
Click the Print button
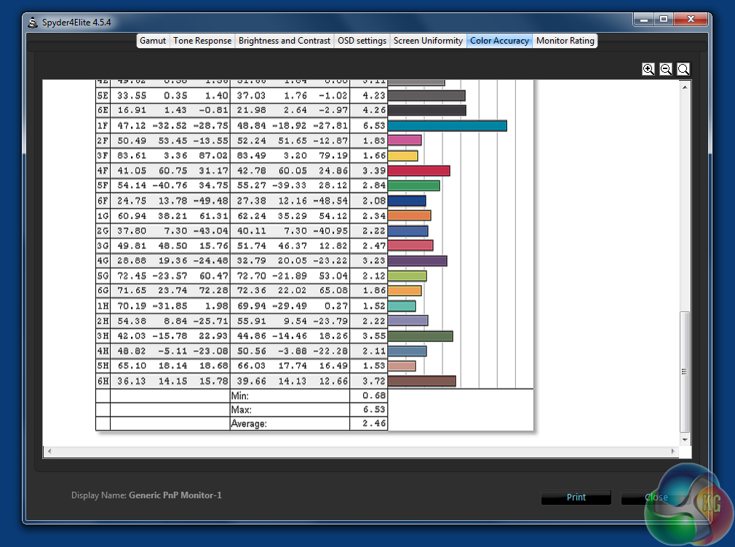pos(576,498)
